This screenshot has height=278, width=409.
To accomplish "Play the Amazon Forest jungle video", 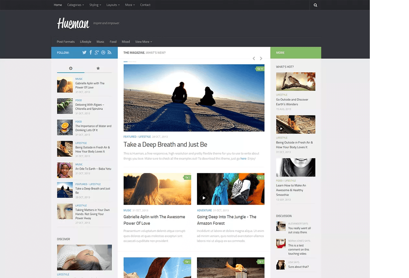I will tap(204, 198).
